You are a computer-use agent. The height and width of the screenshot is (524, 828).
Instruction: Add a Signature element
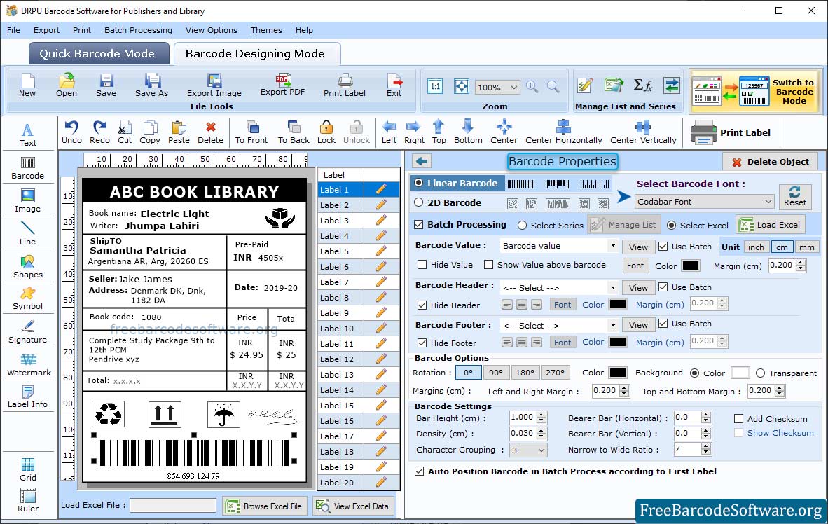(x=27, y=332)
